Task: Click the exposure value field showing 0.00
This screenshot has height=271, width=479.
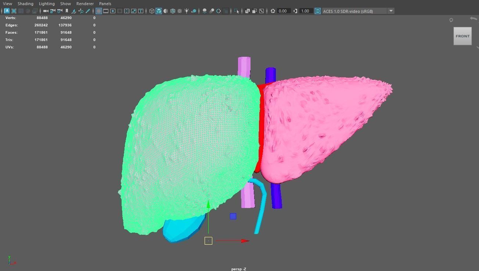Action: [284, 11]
